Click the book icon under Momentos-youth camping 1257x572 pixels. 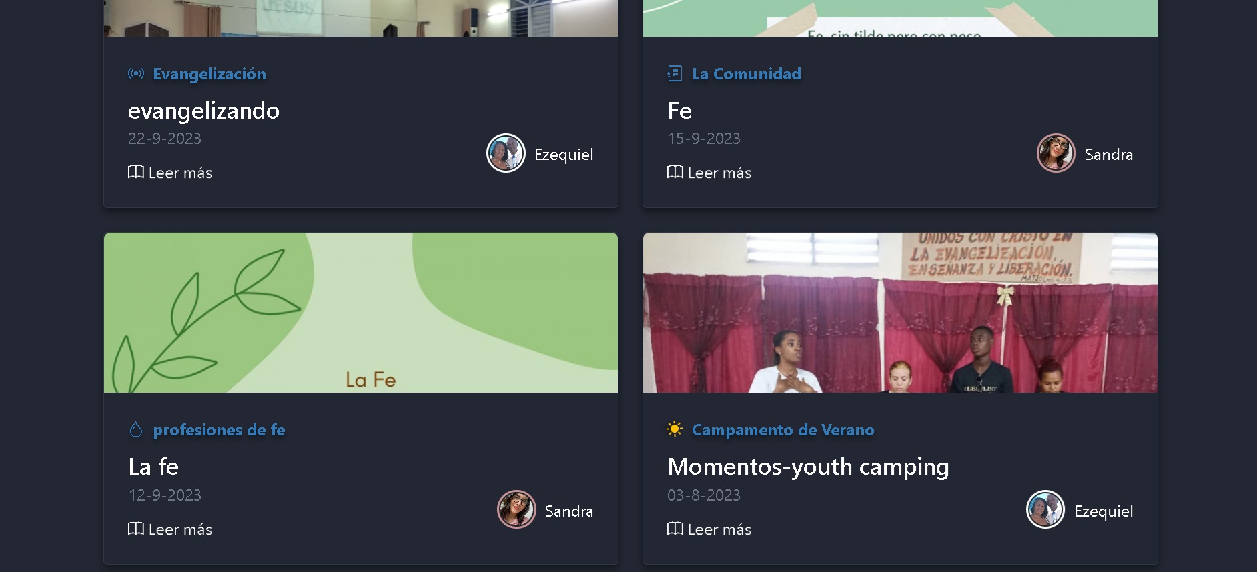point(675,529)
